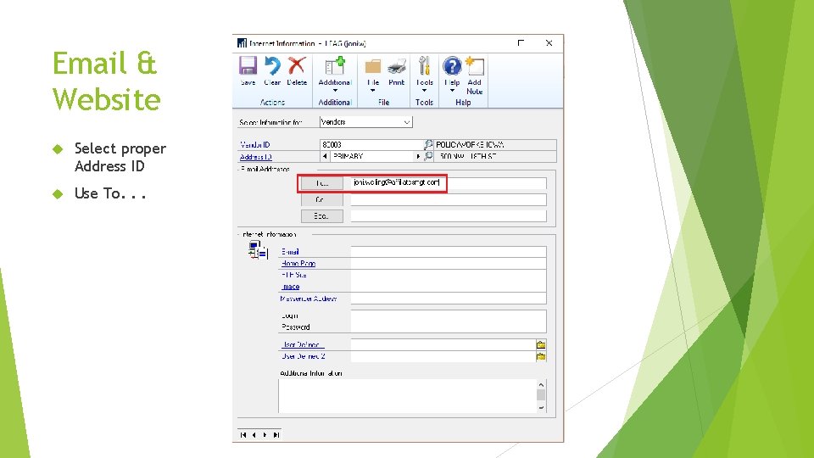Go to the last record
This screenshot has width=814, height=458.
pos(276,434)
